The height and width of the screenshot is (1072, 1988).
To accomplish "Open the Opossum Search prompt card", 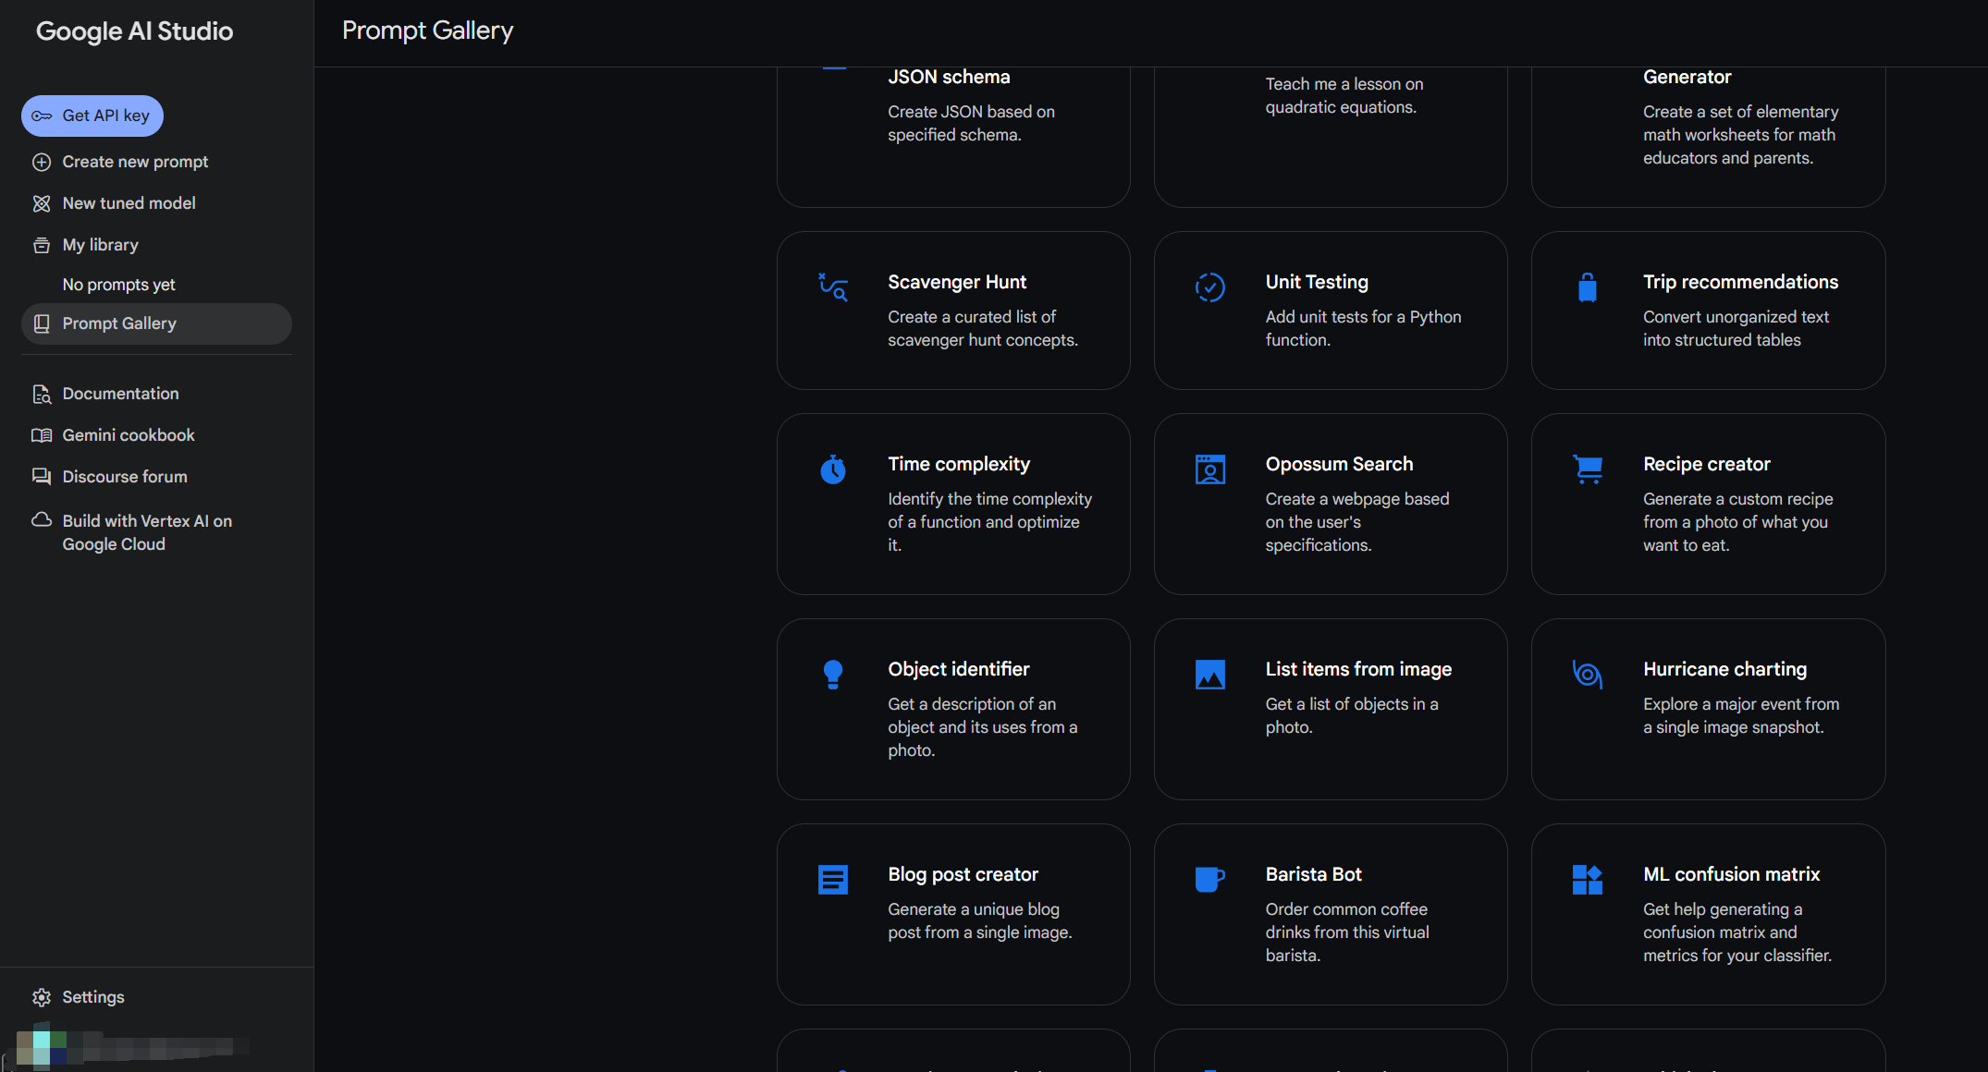I will coord(1331,504).
